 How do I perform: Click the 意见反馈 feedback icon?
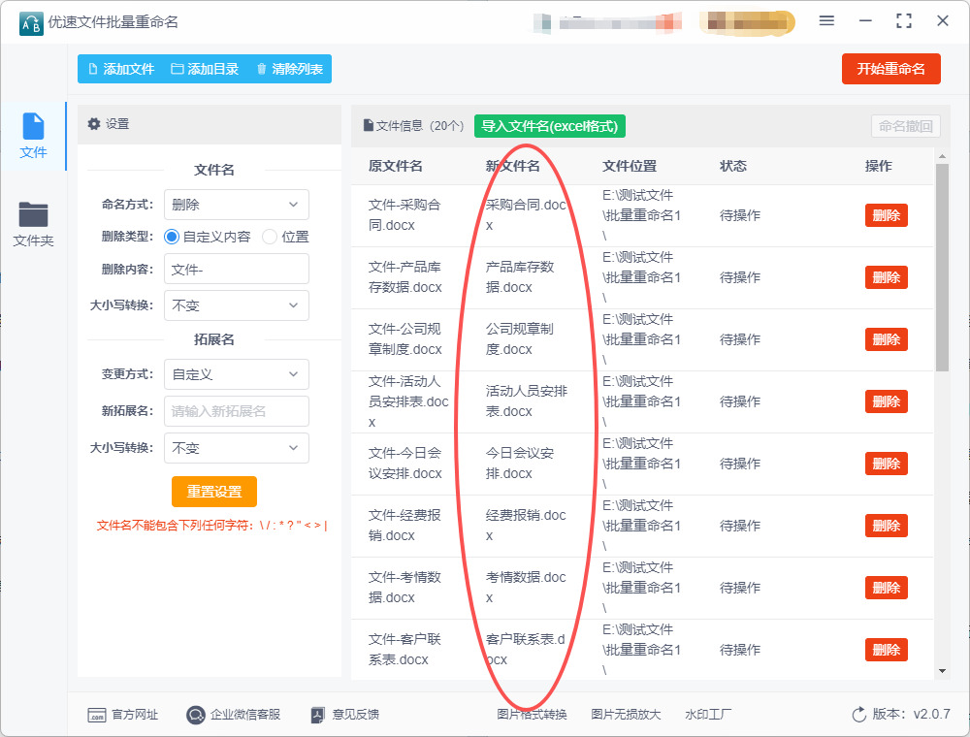317,715
